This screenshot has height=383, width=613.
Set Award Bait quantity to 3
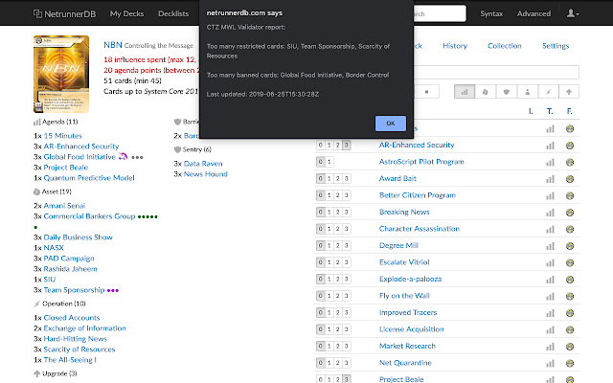(346, 179)
